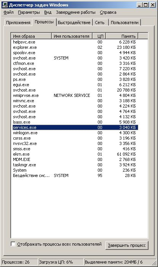Click the Завершить процесс button

[x=127, y=245]
